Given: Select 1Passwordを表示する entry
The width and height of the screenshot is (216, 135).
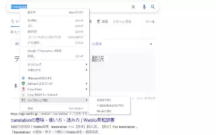Looking at the screenshot, I should 55,78.
